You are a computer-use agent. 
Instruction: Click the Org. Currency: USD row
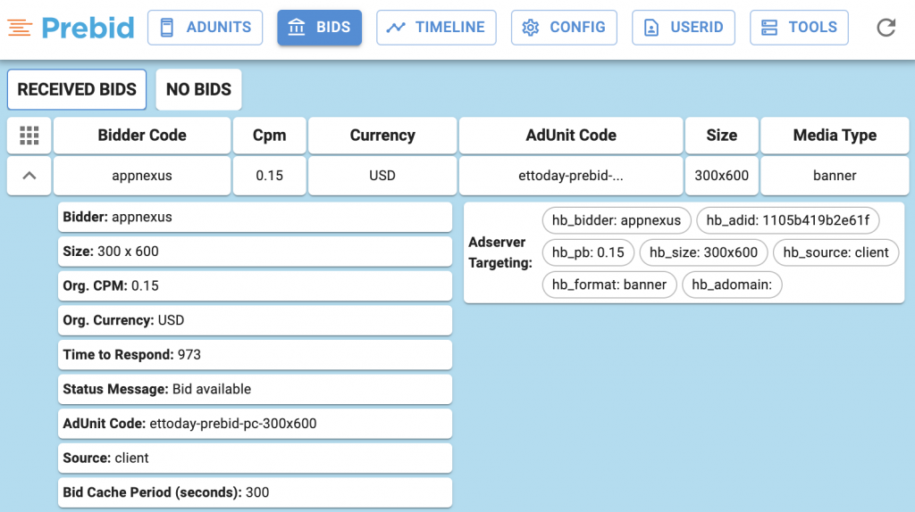click(255, 320)
